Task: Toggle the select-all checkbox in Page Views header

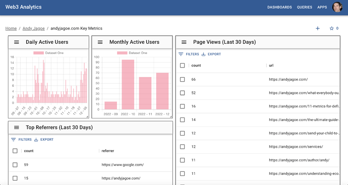Action: click(x=182, y=66)
